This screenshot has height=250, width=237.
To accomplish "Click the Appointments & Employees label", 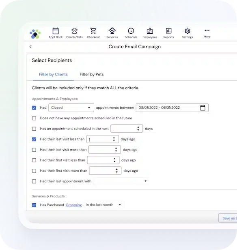I will 55,99.
